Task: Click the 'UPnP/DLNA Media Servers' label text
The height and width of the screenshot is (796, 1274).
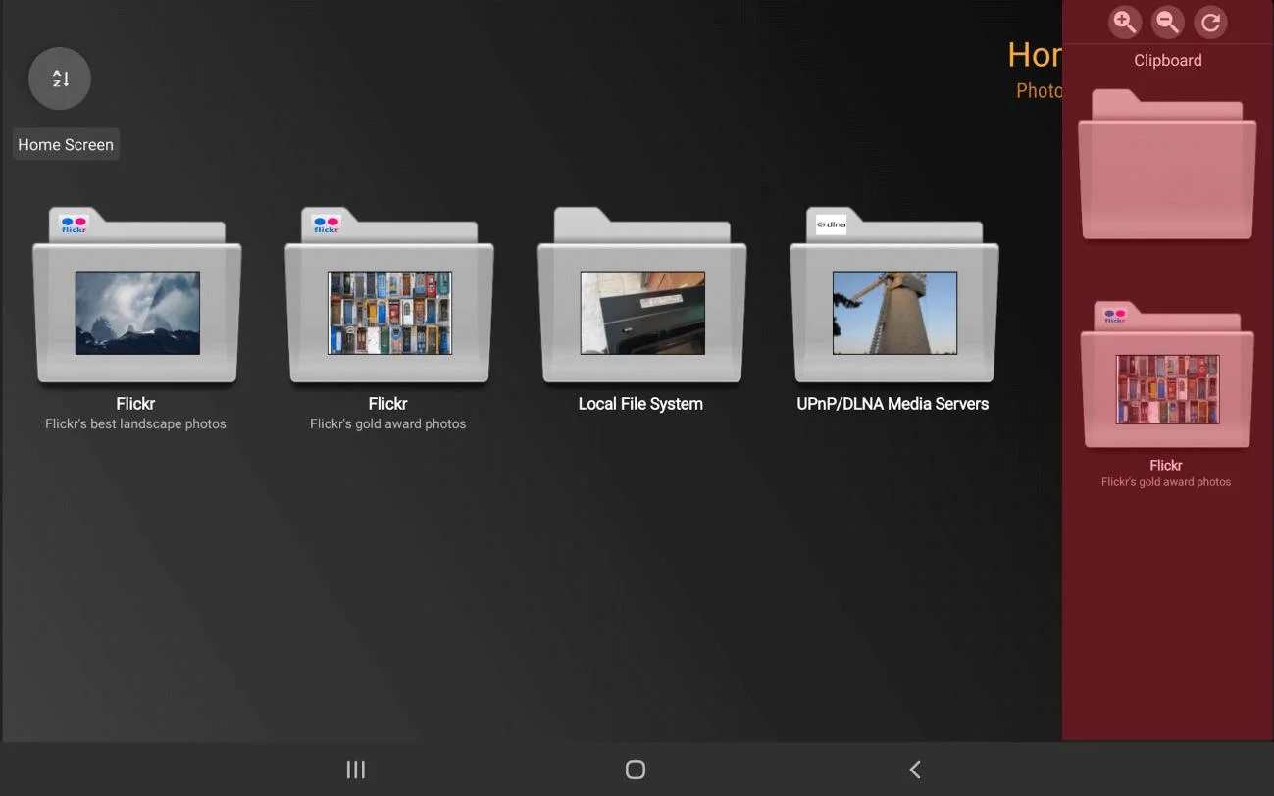Action: (892, 403)
